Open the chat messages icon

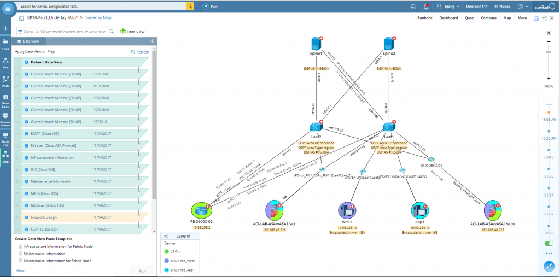click(413, 7)
